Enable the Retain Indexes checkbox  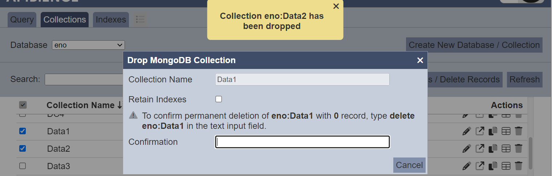[219, 99]
